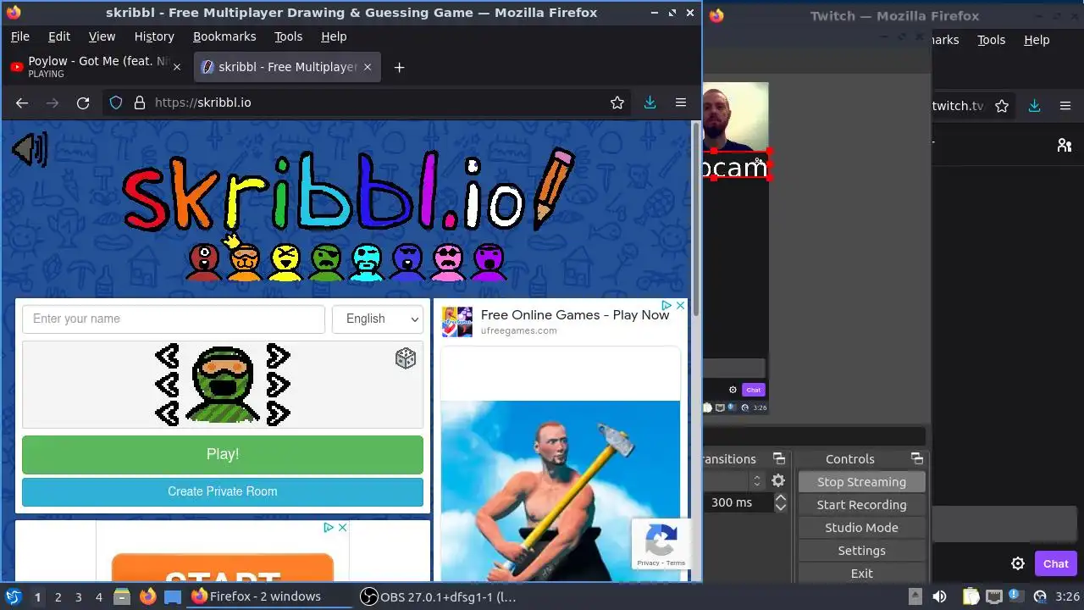
Task: Open the File menu in skribbl window
Action: tap(19, 36)
